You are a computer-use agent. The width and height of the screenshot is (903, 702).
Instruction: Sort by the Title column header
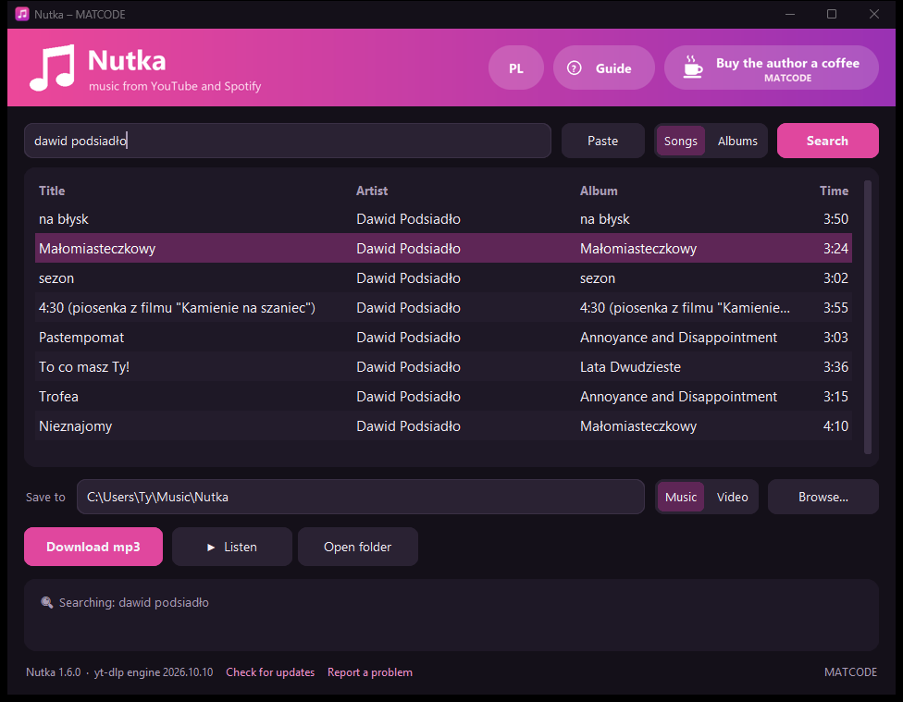pyautogui.click(x=52, y=191)
